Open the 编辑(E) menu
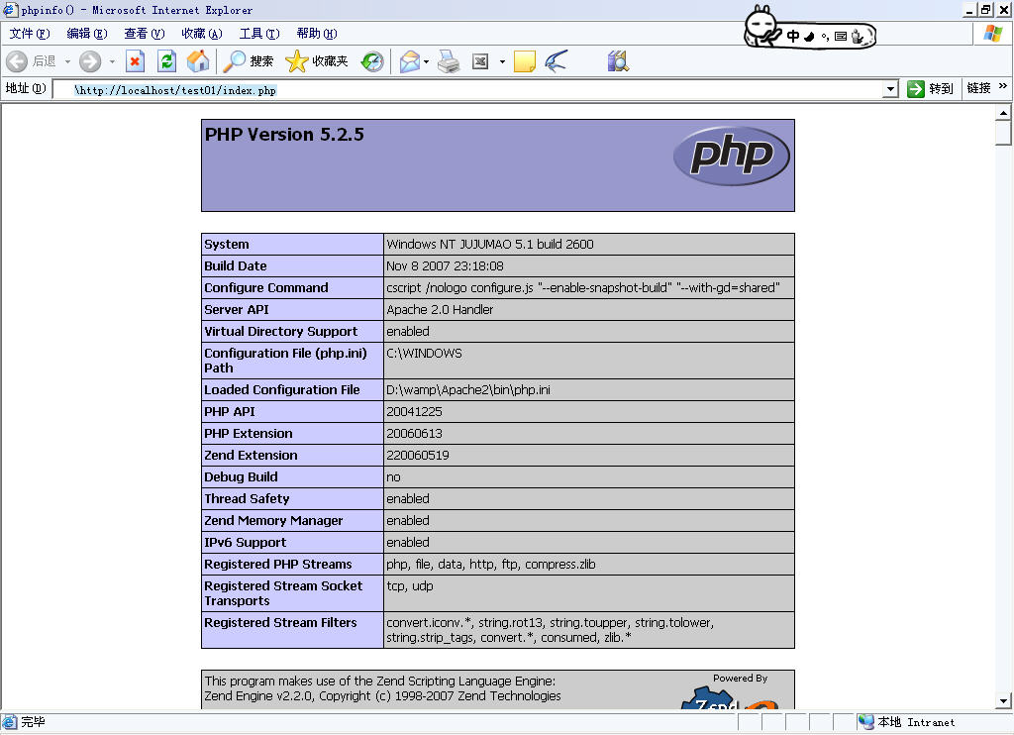The image size is (1014, 735). pos(87,34)
